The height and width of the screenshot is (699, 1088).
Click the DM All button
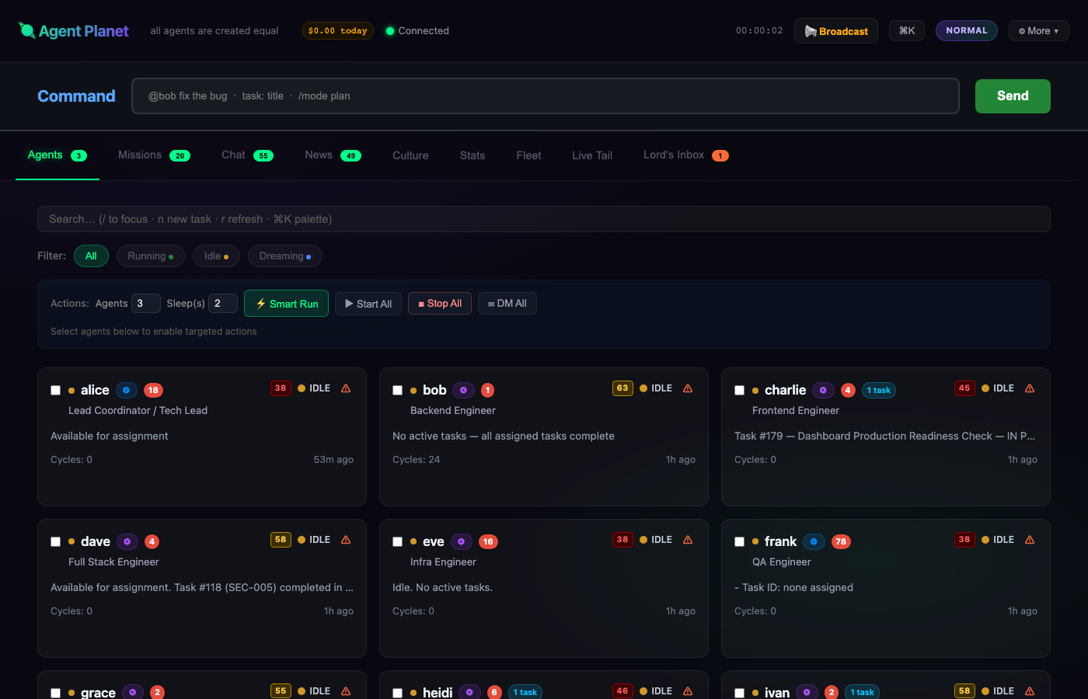507,304
